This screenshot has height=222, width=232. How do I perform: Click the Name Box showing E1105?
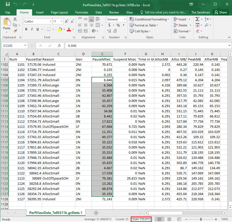click(x=12, y=46)
